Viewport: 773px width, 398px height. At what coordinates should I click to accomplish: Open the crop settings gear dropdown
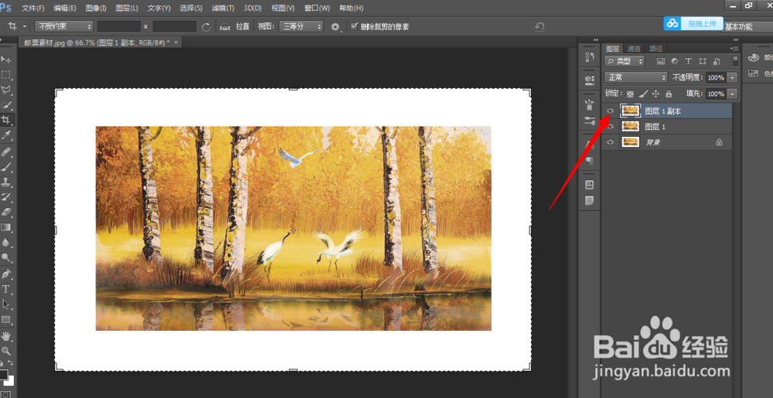click(337, 27)
